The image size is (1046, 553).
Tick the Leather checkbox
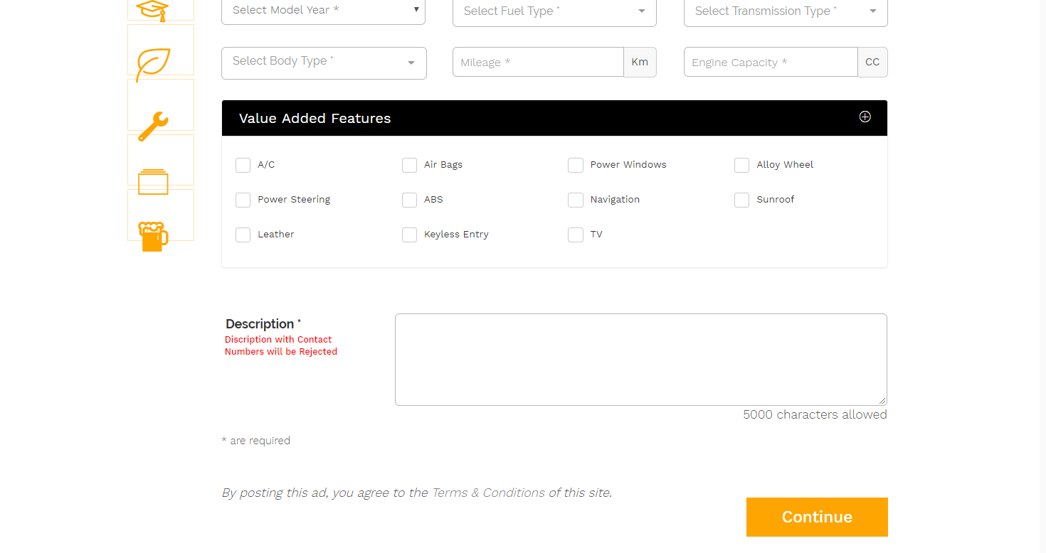243,235
